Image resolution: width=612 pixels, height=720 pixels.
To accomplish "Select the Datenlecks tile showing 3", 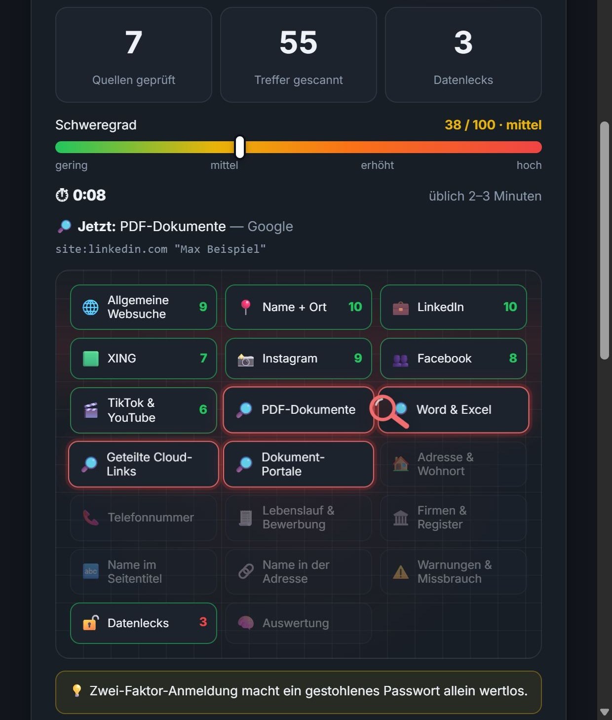I will [144, 623].
